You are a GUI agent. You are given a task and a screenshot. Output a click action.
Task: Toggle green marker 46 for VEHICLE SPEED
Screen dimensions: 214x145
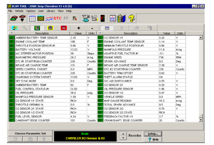[x=100, y=97]
